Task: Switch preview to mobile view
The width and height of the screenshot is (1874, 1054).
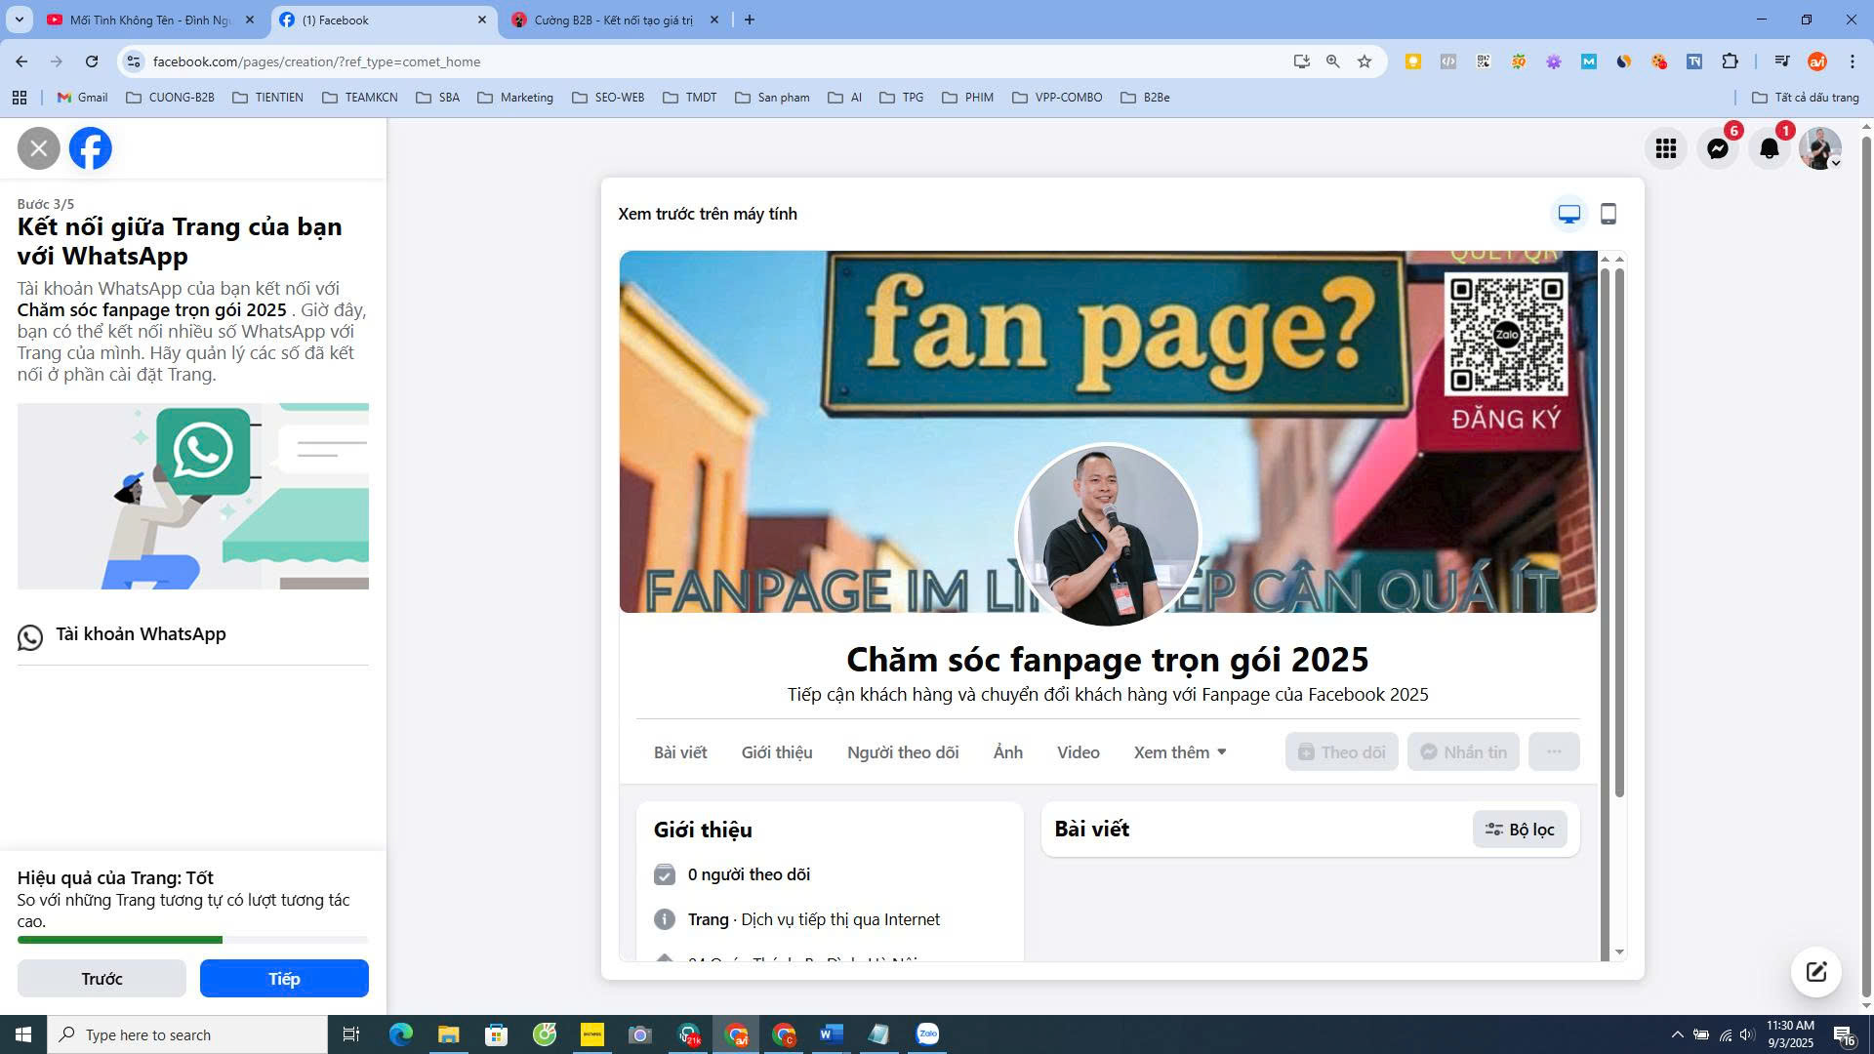Action: coord(1609,214)
